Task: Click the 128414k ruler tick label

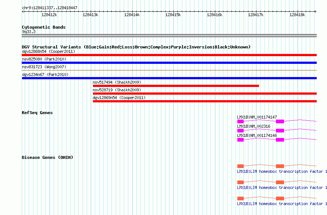Action: click(132, 15)
